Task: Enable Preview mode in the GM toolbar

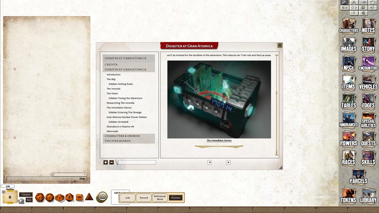Action: tap(176, 198)
